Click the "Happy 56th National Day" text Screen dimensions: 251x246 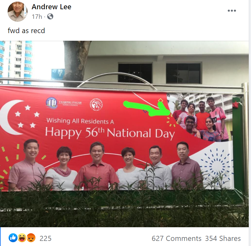coord(110,133)
